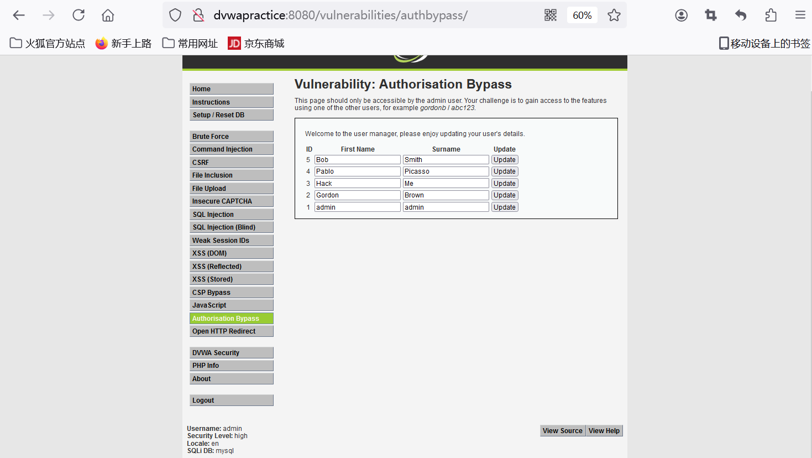This screenshot has width=812, height=458.
Task: Focus the first name field containing Hack
Action: (x=358, y=184)
